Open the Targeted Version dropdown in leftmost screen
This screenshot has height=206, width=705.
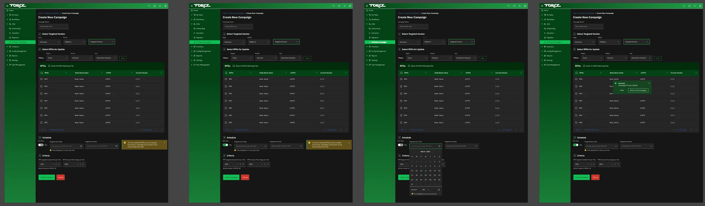click(102, 42)
